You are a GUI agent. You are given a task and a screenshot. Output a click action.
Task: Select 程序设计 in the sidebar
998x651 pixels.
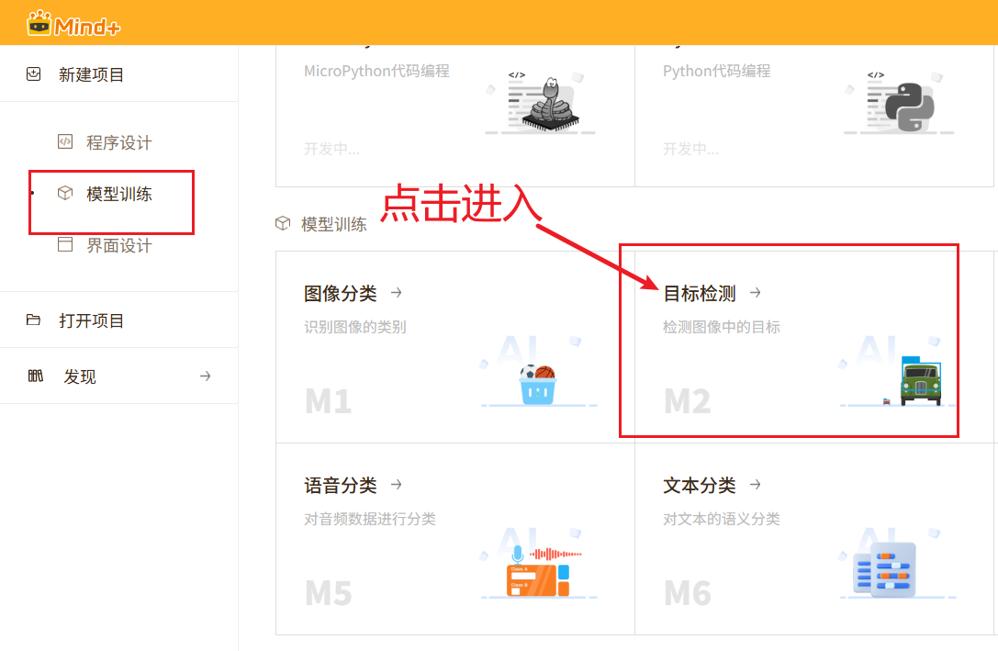119,142
